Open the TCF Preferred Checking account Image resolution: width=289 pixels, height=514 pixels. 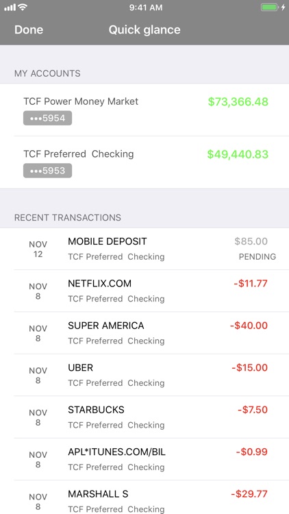click(144, 162)
